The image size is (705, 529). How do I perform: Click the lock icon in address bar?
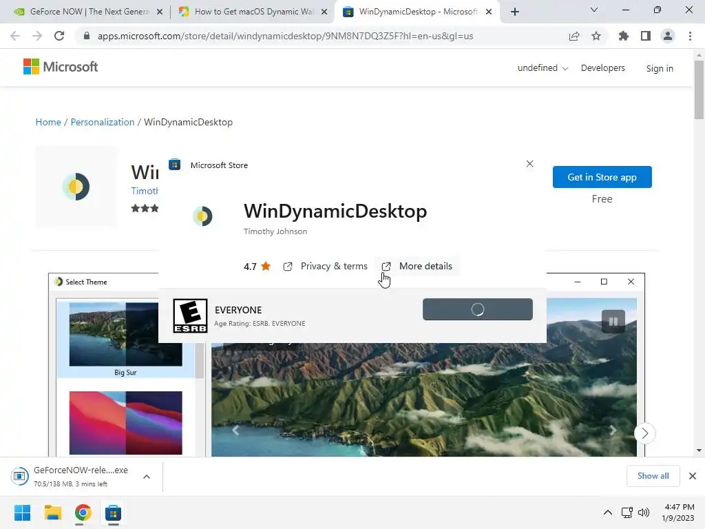(x=87, y=36)
